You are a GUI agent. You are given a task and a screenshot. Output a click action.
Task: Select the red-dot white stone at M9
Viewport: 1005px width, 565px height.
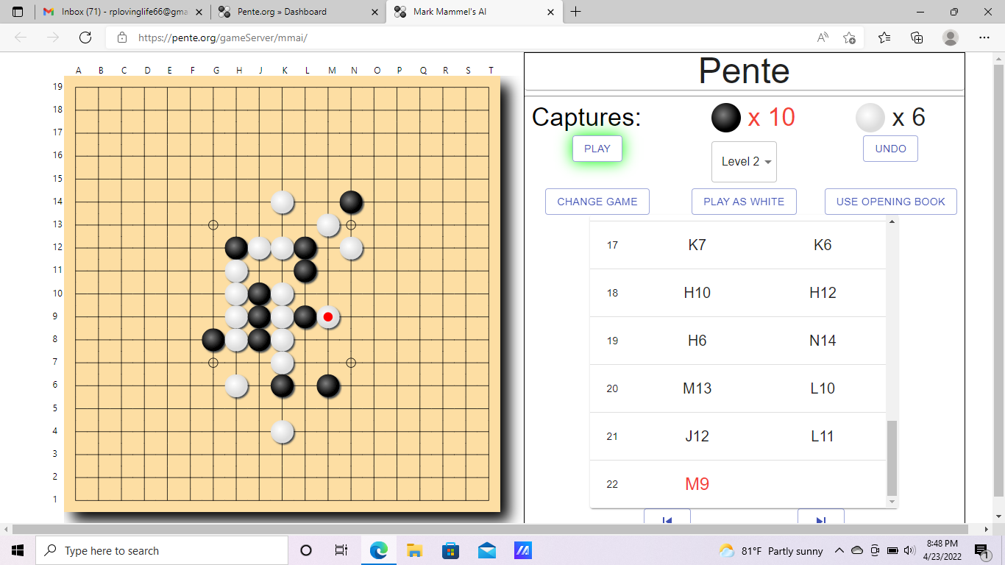click(328, 317)
